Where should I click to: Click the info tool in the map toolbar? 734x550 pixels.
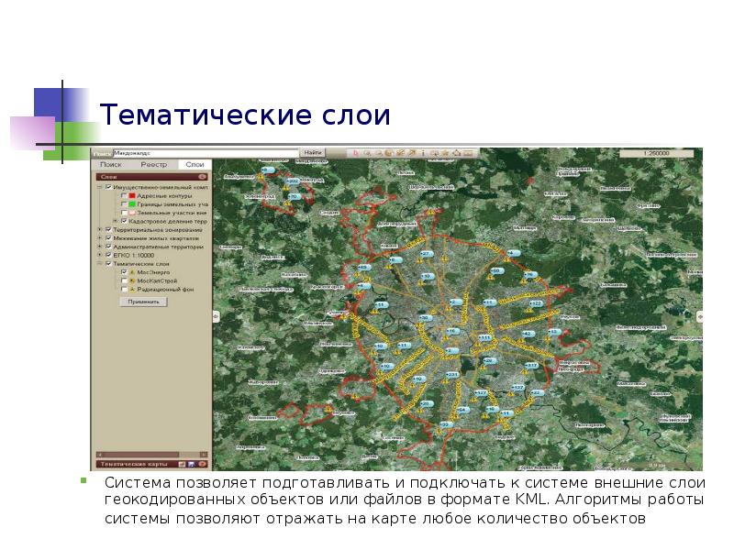pos(423,152)
